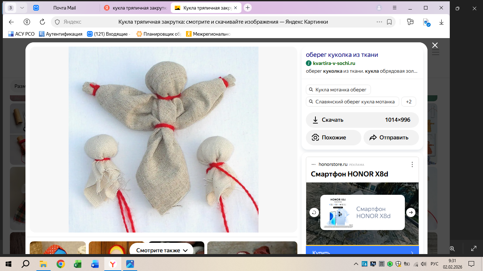Launch Excel from the taskbar
The height and width of the screenshot is (271, 483).
(x=77, y=264)
